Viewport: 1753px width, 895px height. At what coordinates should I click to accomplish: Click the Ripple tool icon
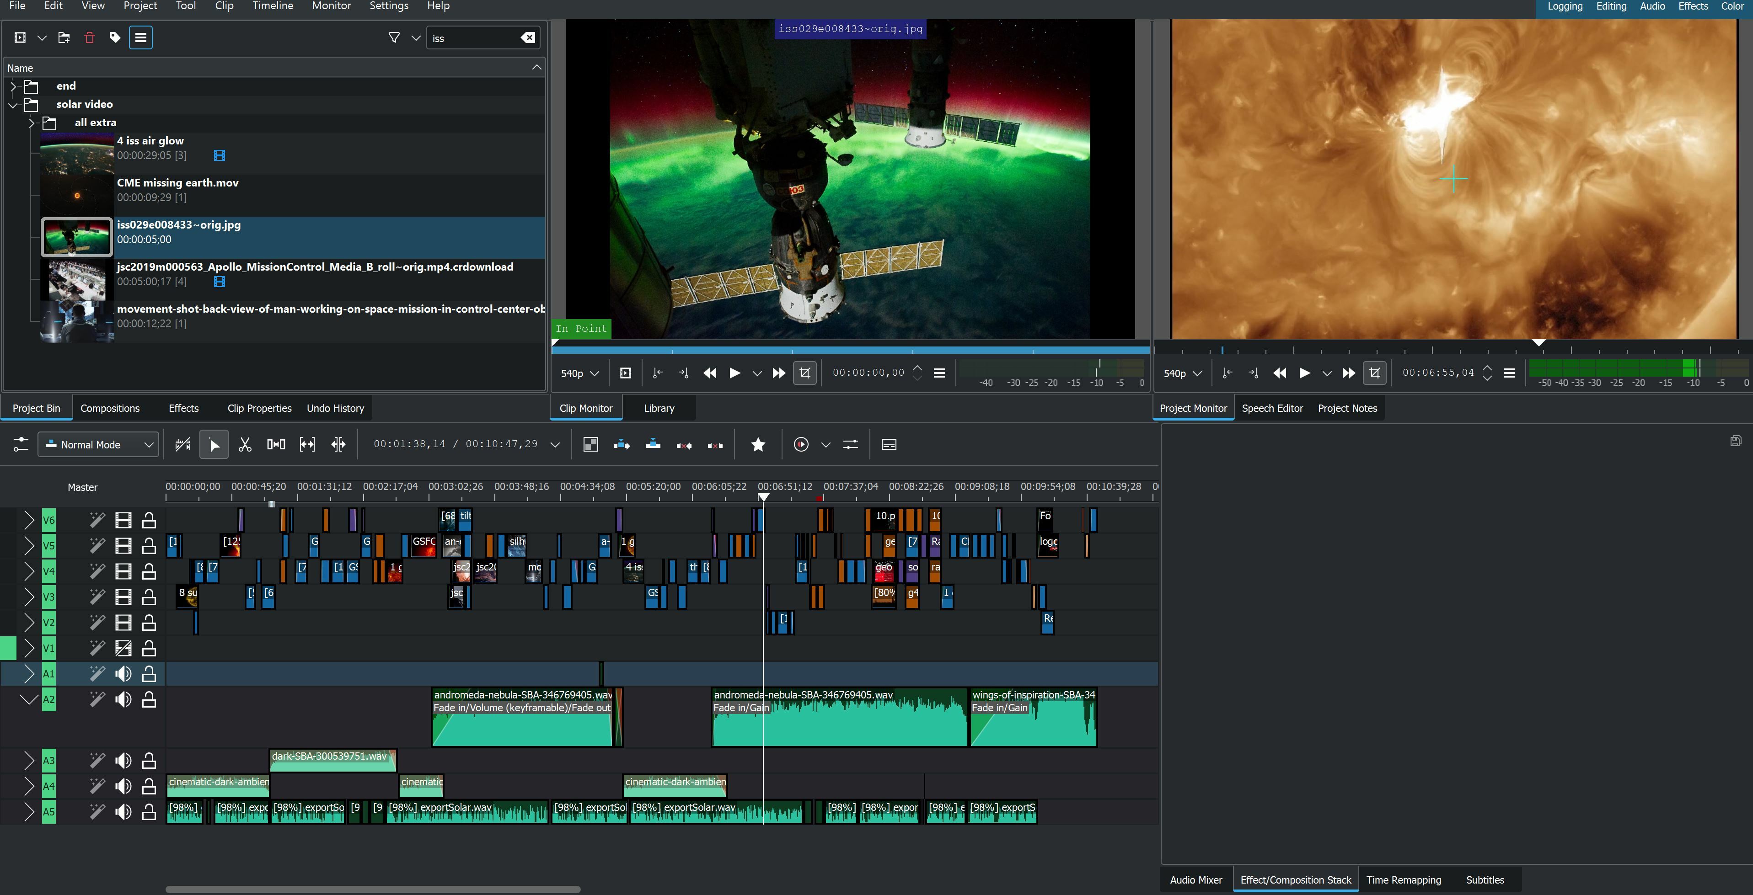[338, 445]
